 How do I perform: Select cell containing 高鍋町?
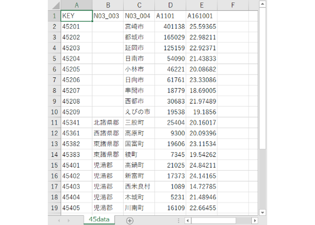click(x=139, y=165)
